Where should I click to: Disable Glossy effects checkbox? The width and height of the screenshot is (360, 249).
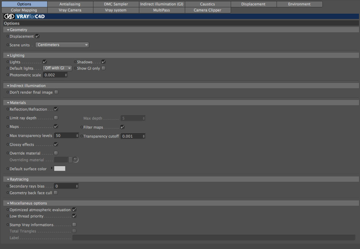(56, 144)
